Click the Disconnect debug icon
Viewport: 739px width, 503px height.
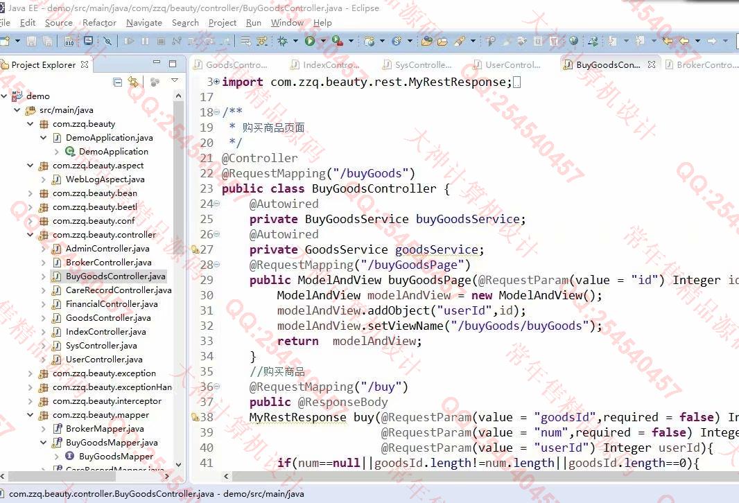pyautogui.click(x=177, y=42)
